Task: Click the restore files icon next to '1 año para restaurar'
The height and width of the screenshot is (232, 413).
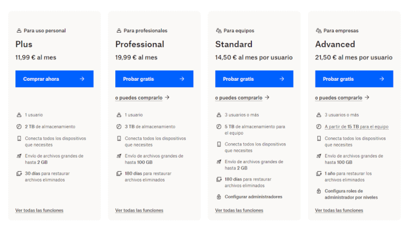Action: tap(319, 174)
